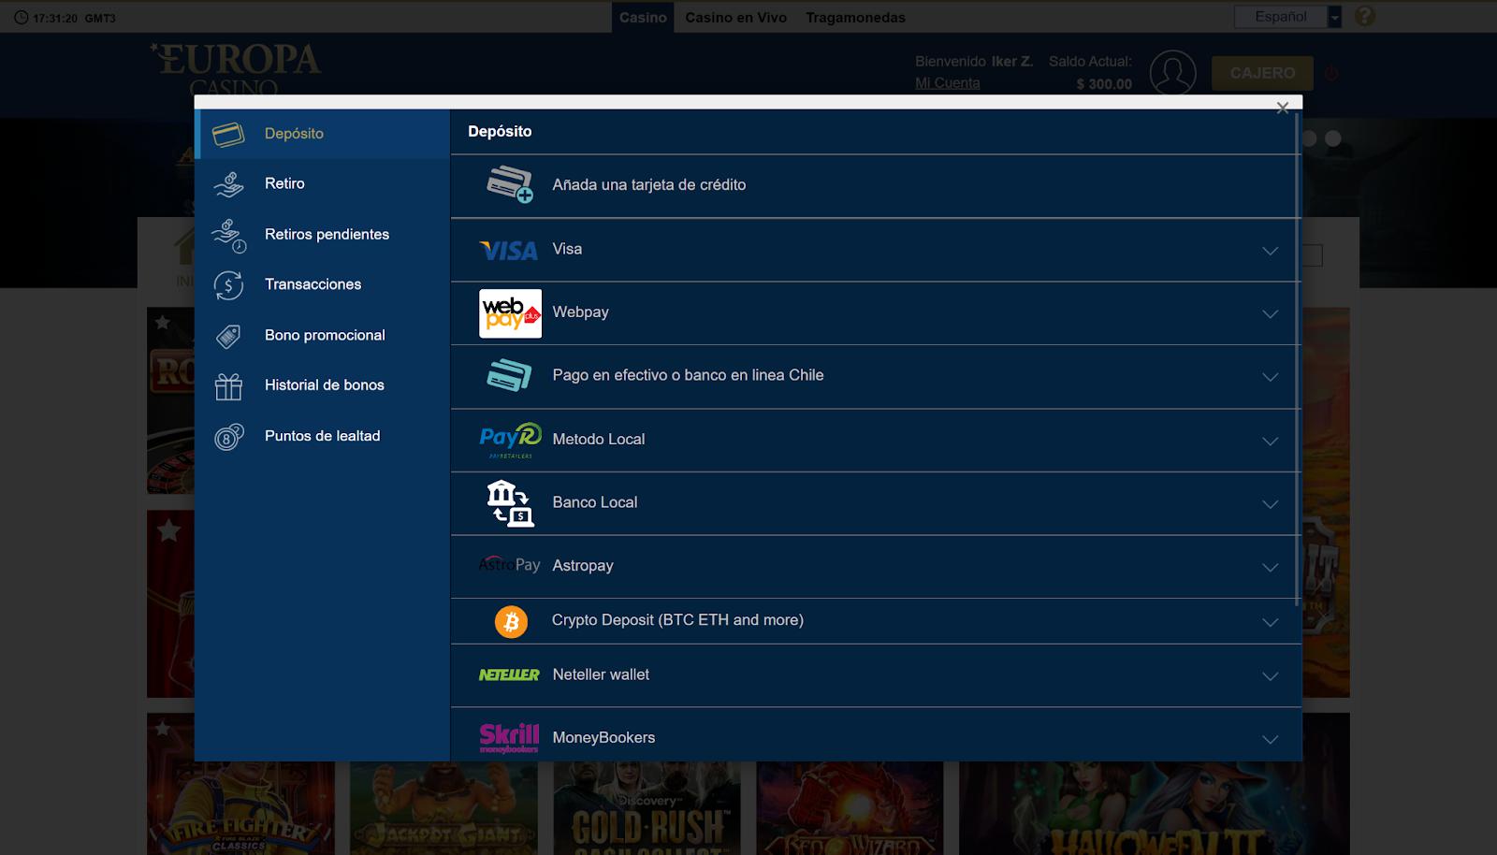The image size is (1497, 855).
Task: Expand the MoneyBookers chevron
Action: coord(1270,739)
